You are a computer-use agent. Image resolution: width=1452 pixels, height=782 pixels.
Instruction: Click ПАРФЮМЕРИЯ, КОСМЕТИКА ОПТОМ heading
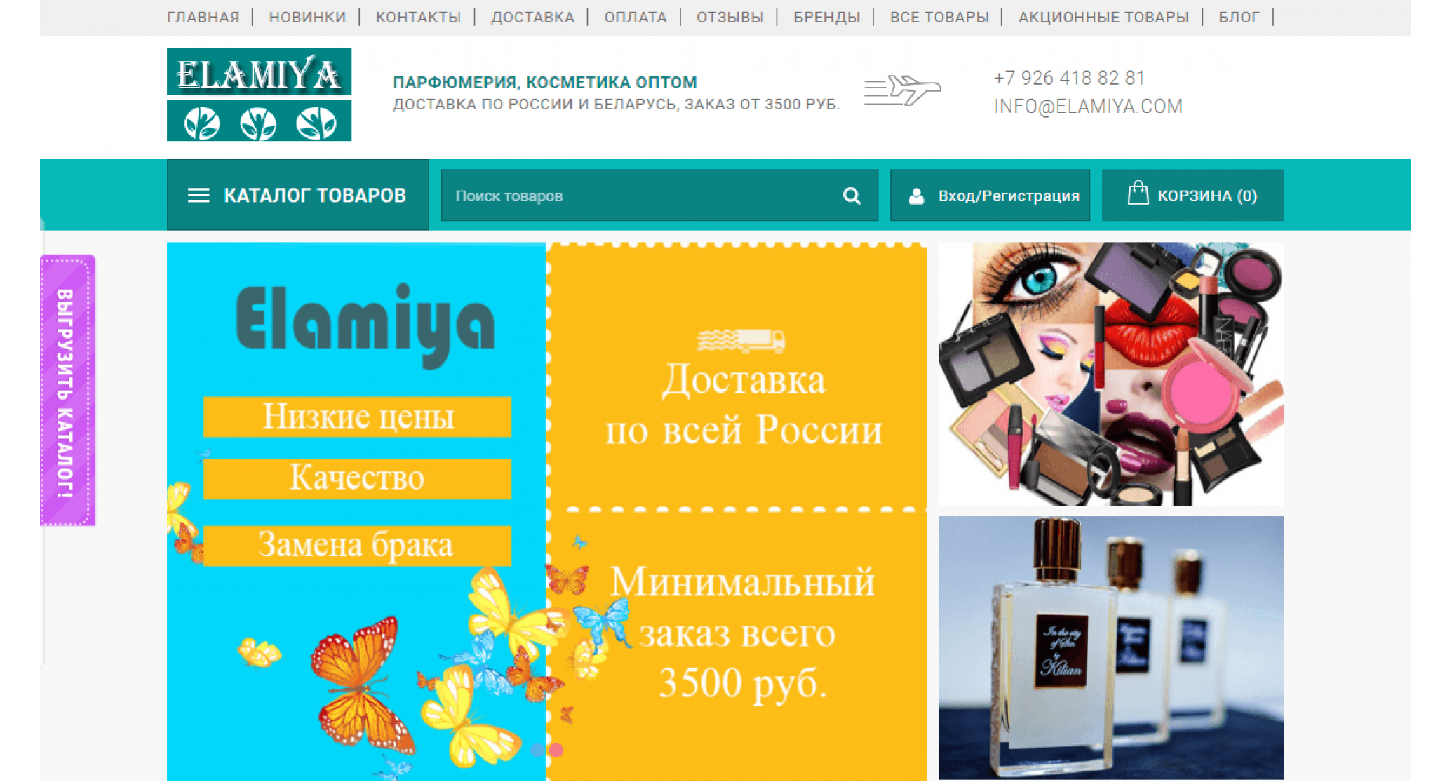click(545, 82)
